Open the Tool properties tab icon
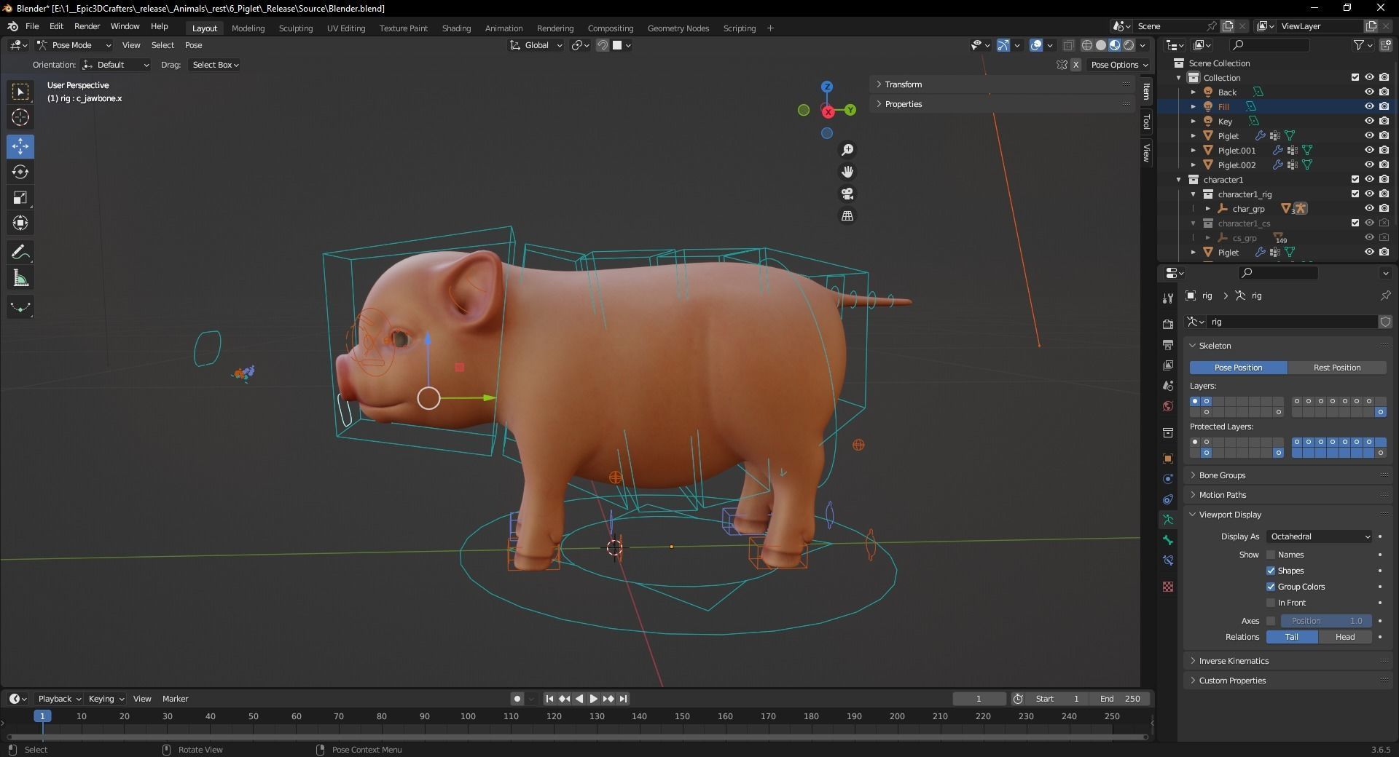Viewport: 1399px width, 757px height. tap(1168, 298)
